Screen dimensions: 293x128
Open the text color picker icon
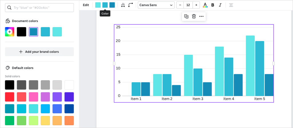205,5
